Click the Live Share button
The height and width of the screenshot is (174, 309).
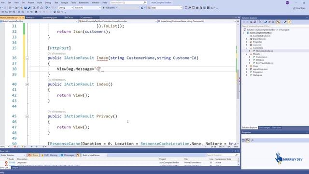(299, 8)
